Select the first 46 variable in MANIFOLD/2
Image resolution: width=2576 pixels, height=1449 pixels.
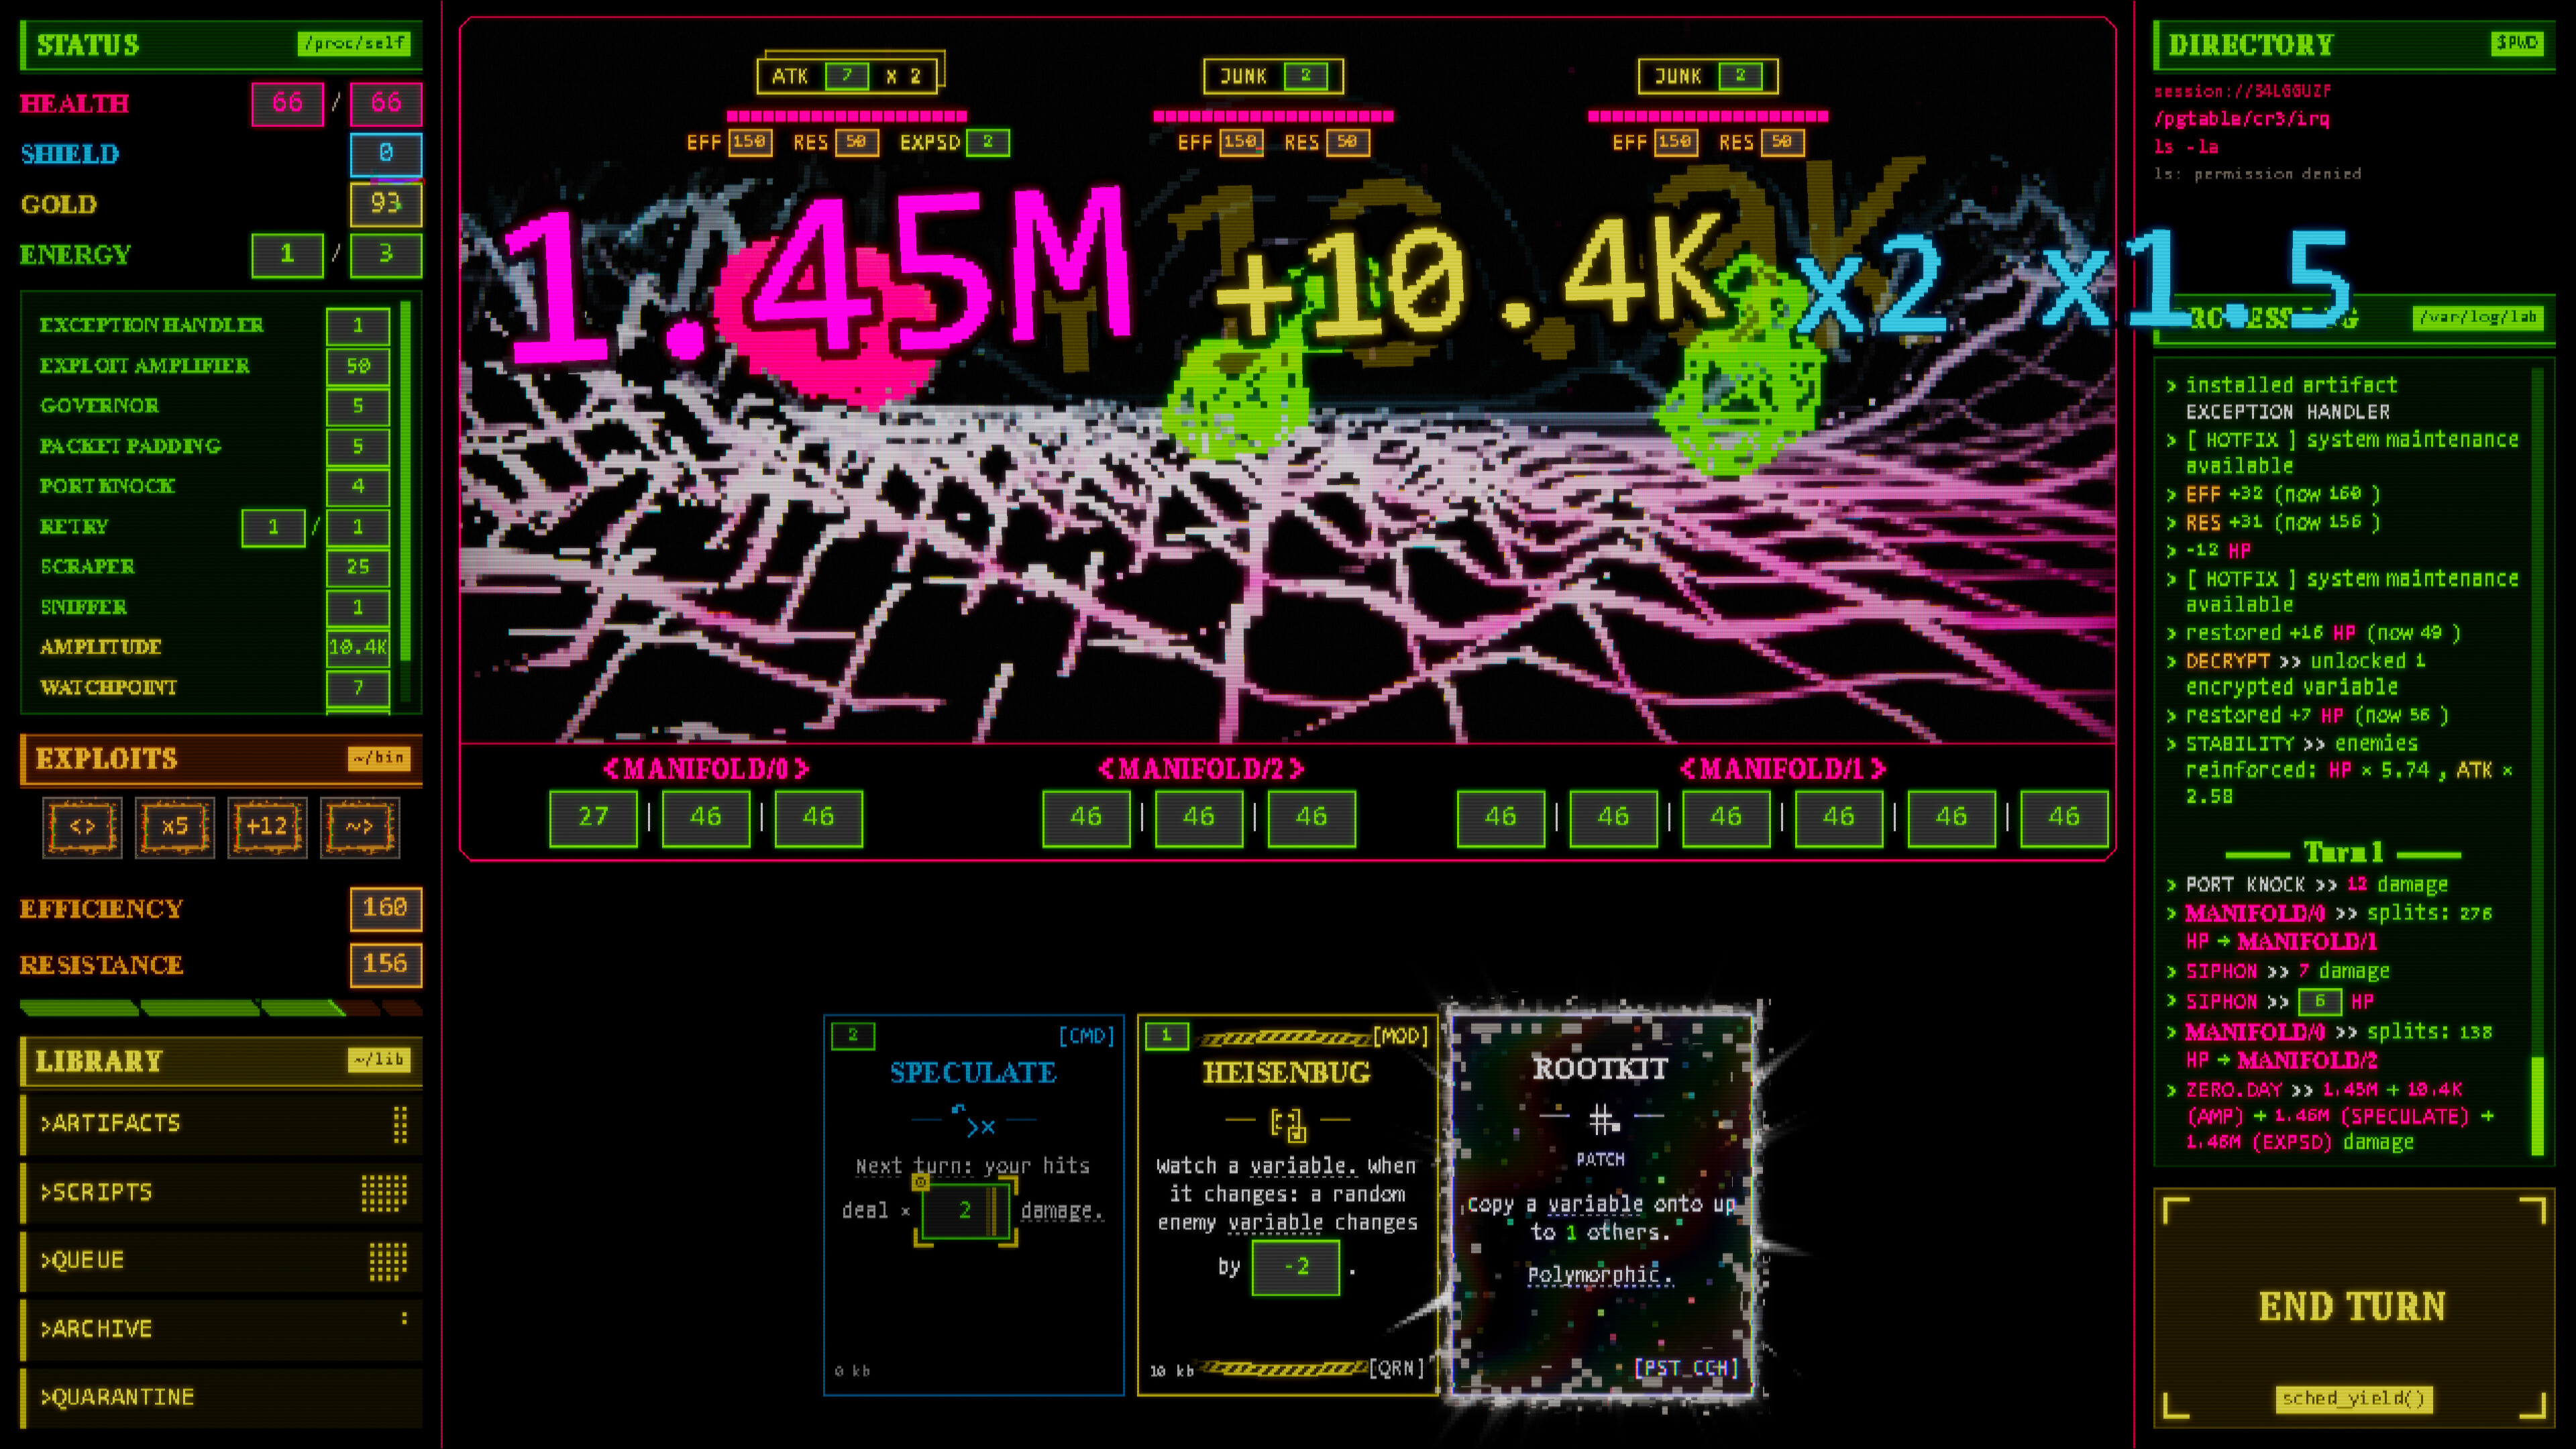click(1086, 818)
